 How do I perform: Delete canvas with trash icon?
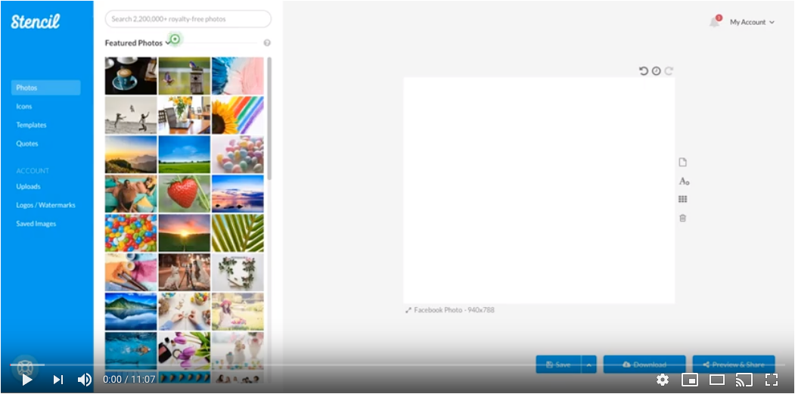pos(683,218)
